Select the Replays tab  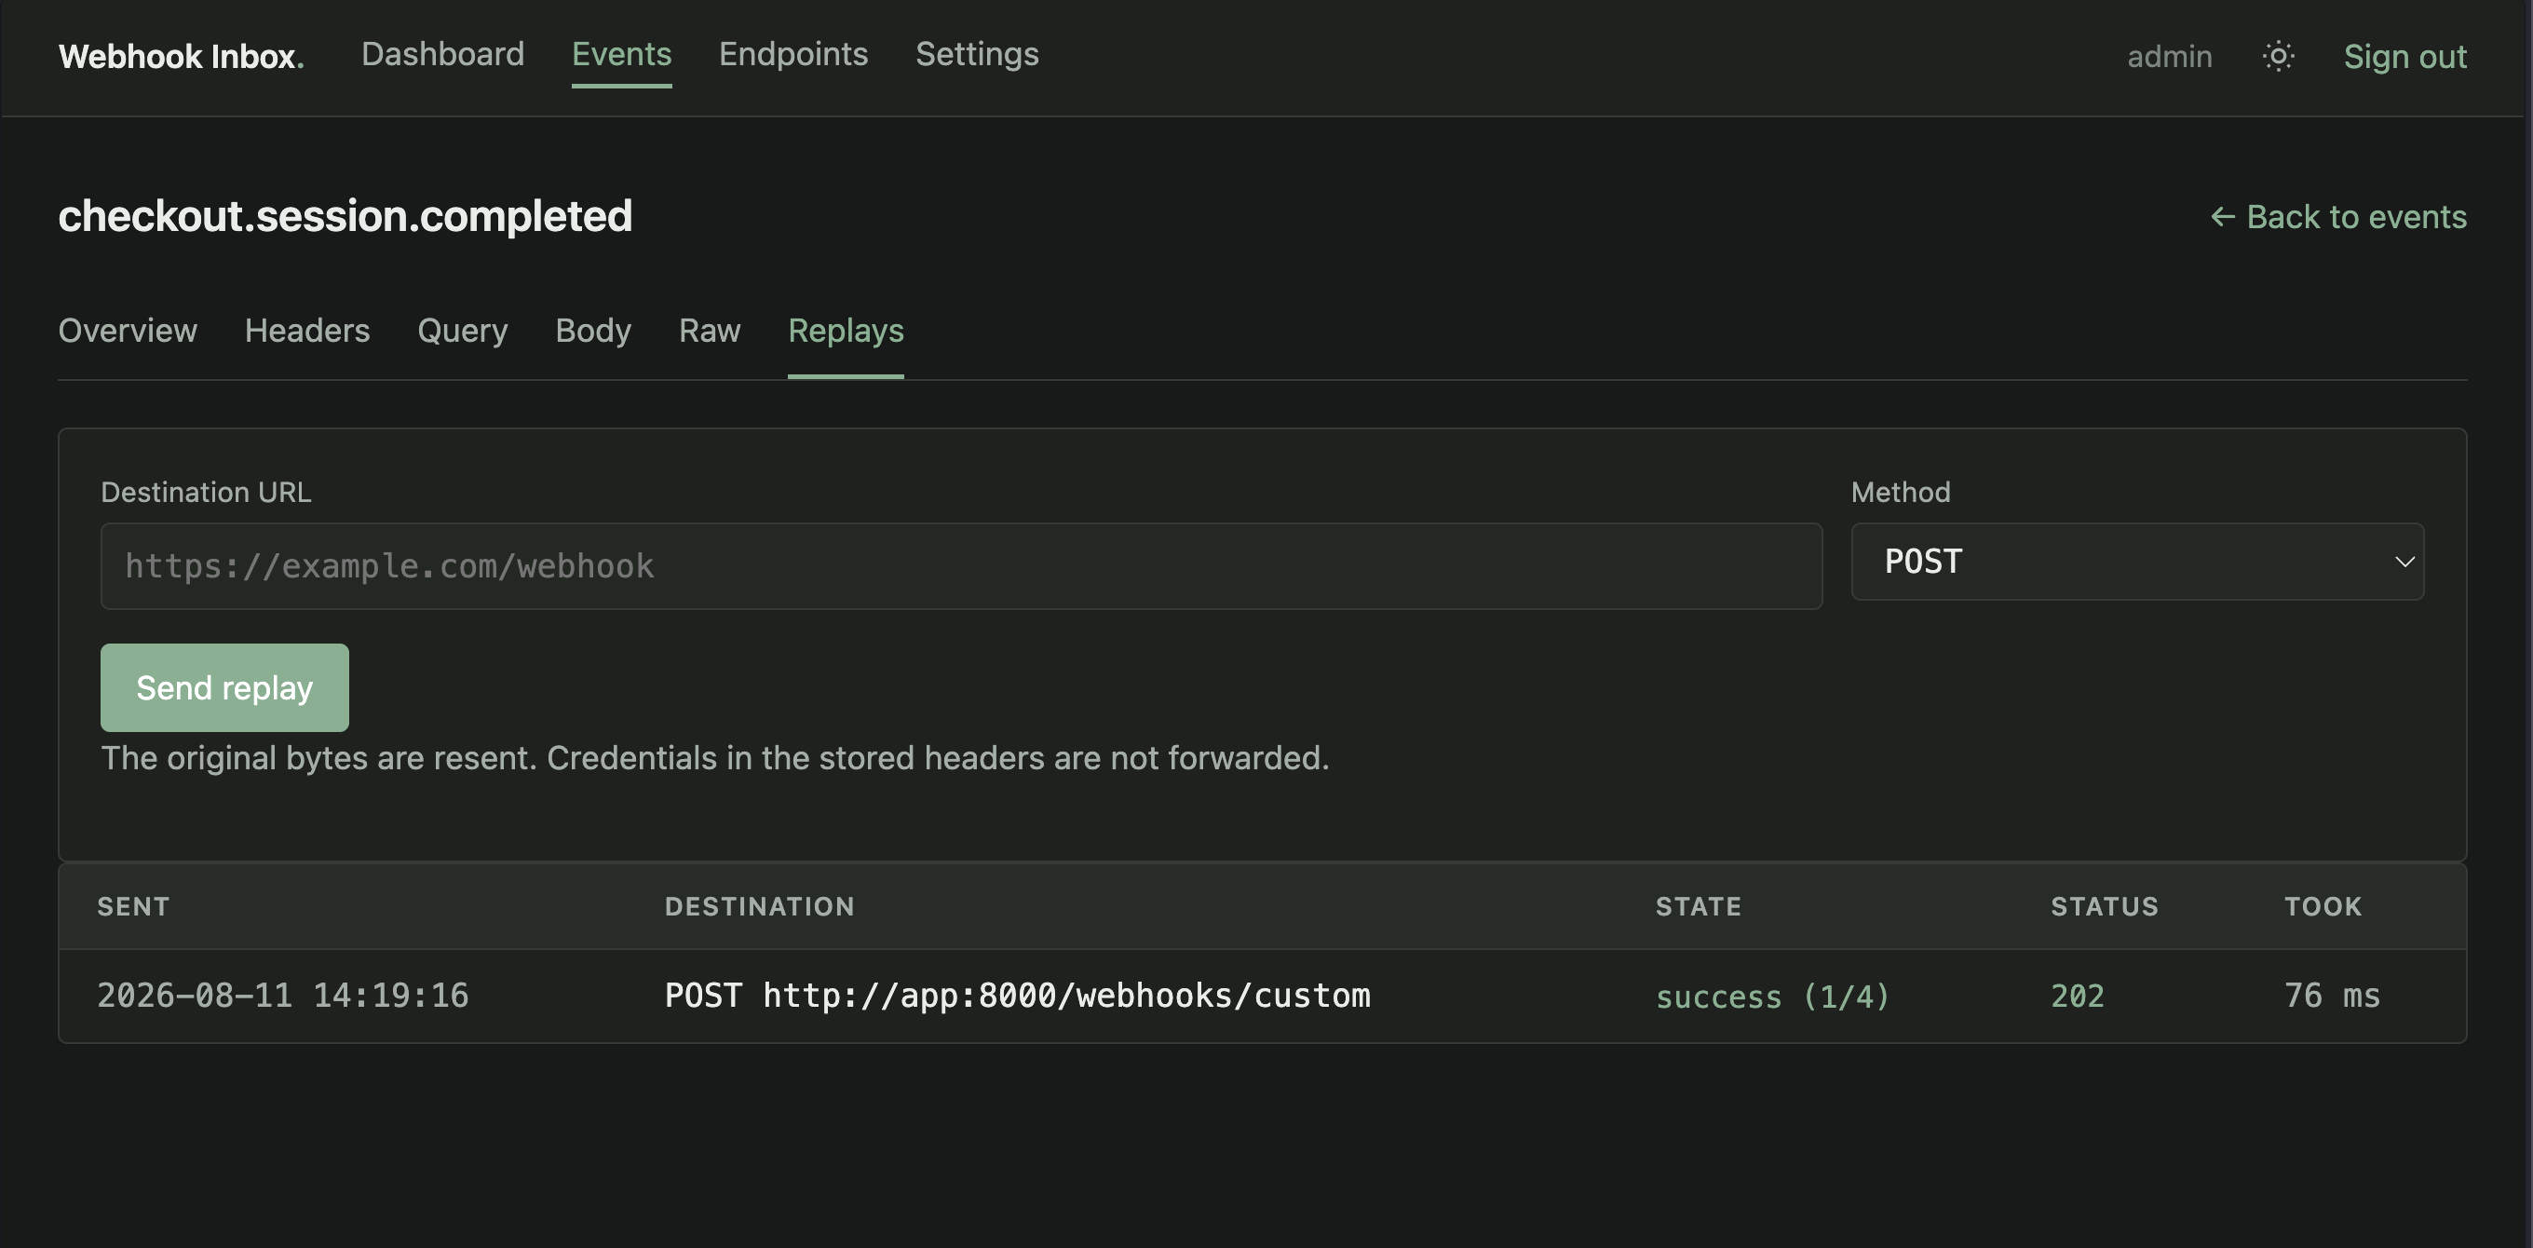pyautogui.click(x=846, y=331)
